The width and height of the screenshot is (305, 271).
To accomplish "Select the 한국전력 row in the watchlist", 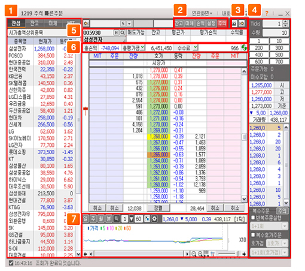I will point(41,70).
